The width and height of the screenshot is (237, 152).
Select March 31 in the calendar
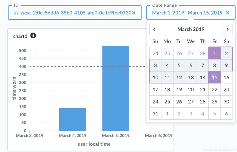(x=155, y=114)
